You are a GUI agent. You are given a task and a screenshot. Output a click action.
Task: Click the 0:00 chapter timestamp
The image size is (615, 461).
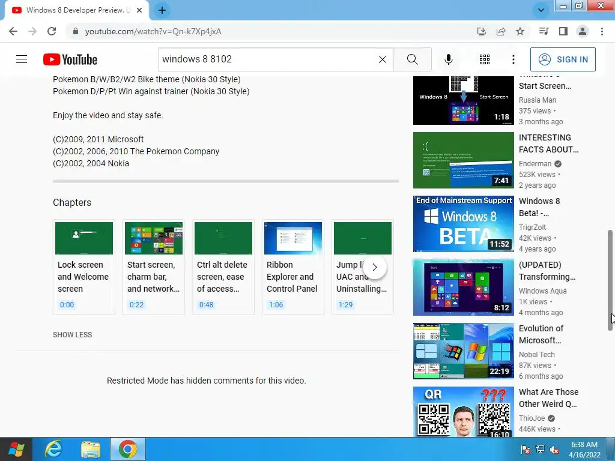[x=67, y=304]
